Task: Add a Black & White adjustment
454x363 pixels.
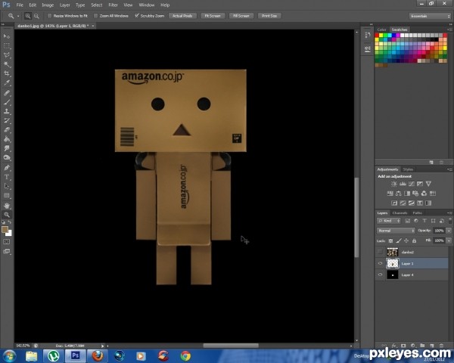Action: 407,194
